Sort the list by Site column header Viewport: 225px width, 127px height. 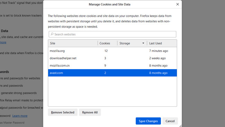point(73,43)
